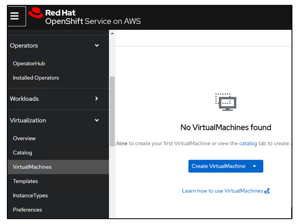Select VirtualMachines in the sidebar
The image size is (299, 224).
pos(32,167)
